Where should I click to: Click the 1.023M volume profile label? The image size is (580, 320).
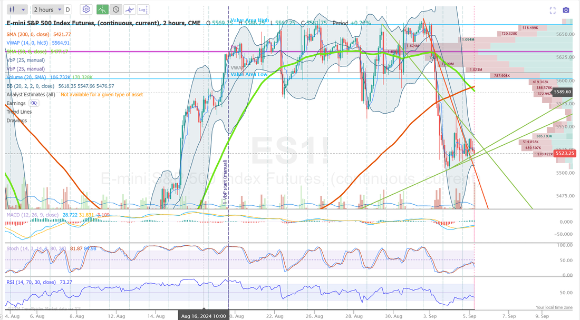[x=476, y=69]
